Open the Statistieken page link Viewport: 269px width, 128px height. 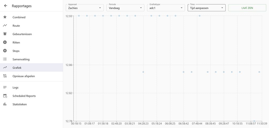(x=19, y=104)
